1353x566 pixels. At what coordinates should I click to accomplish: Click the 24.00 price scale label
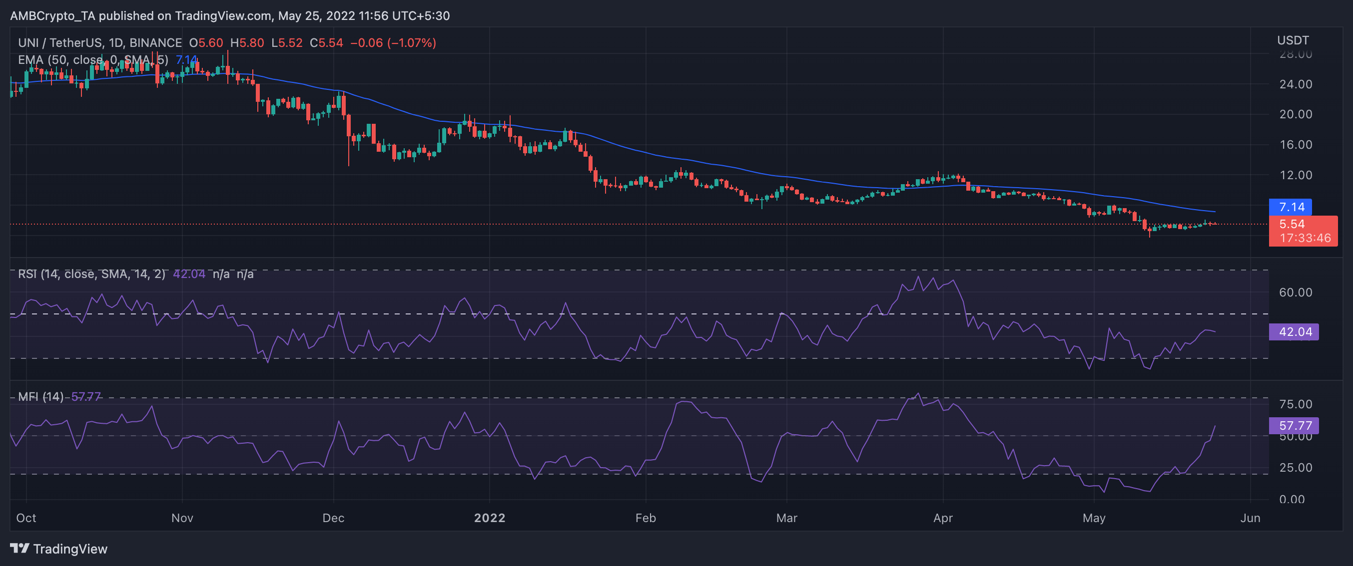point(1295,84)
